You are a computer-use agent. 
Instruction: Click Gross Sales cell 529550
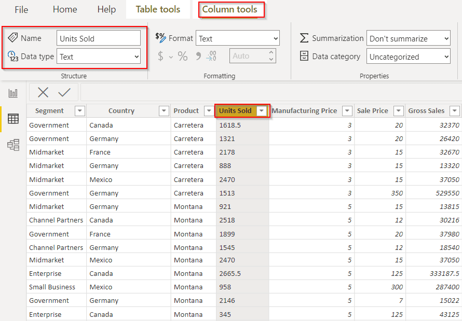click(433, 193)
